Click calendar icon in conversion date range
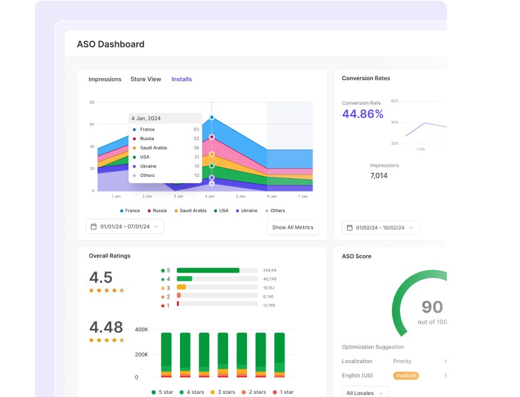 pyautogui.click(x=349, y=228)
